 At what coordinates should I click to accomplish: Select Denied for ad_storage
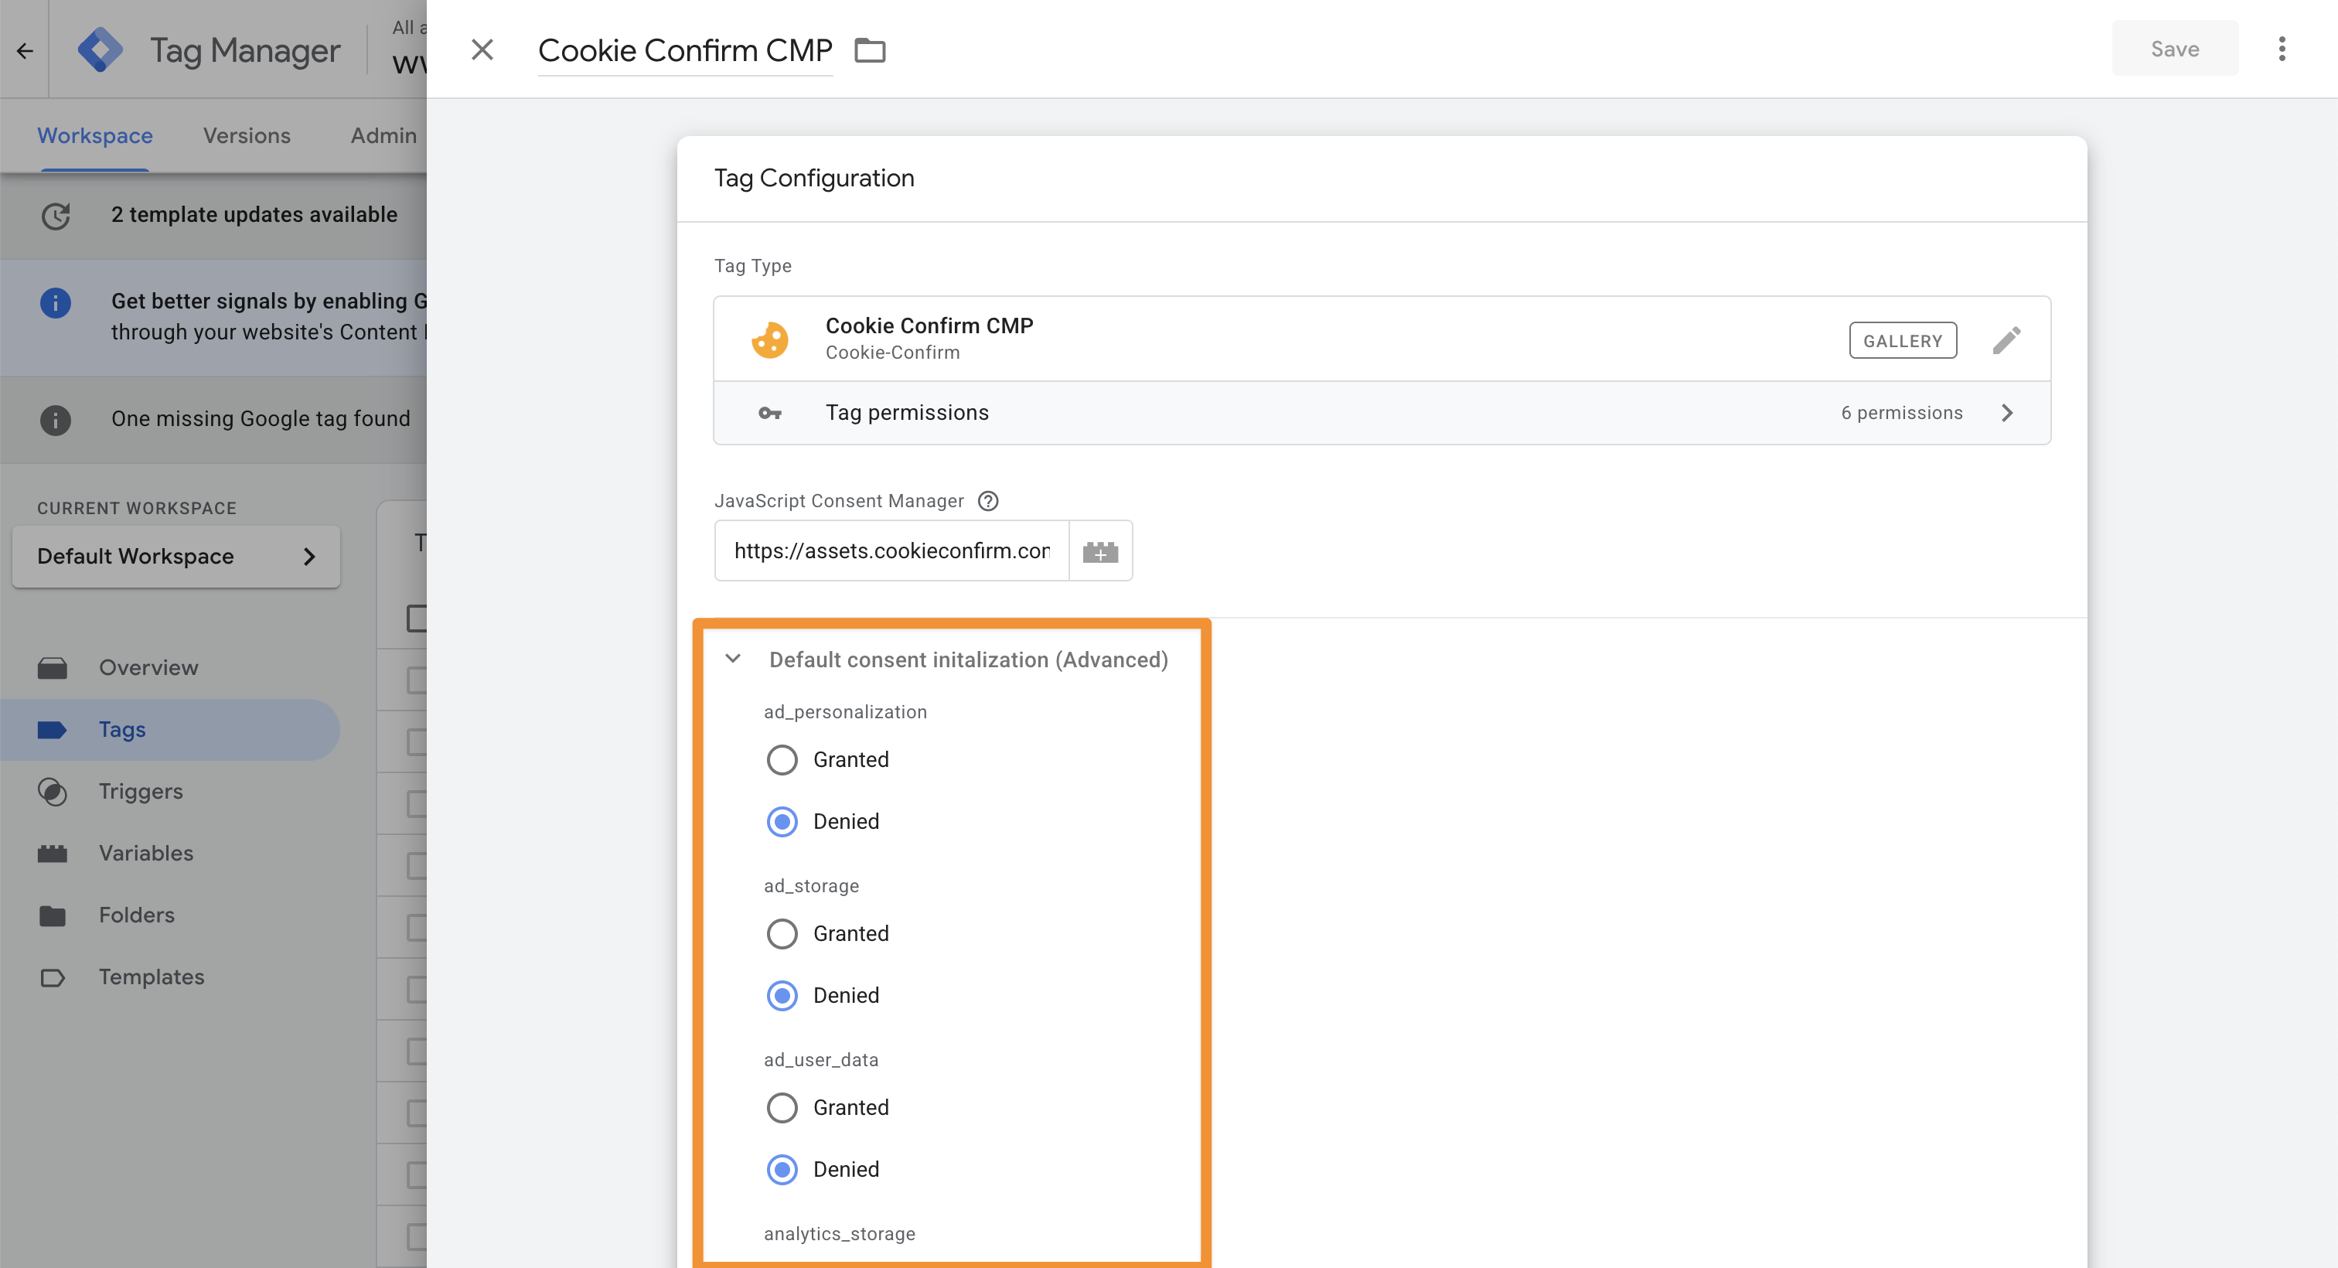click(x=782, y=996)
